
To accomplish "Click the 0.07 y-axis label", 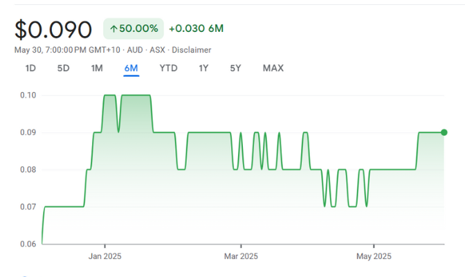I will coord(28,207).
